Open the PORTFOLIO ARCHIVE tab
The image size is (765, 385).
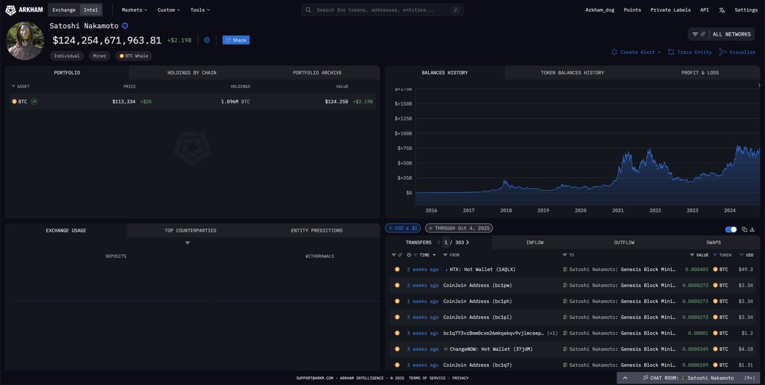[x=317, y=73]
